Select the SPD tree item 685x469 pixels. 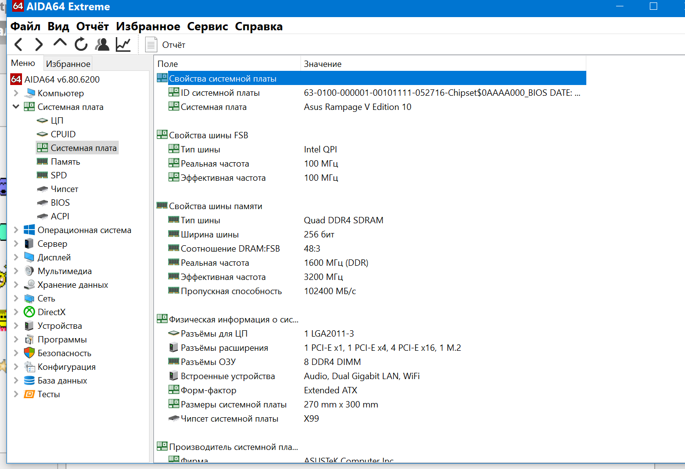[x=59, y=175]
